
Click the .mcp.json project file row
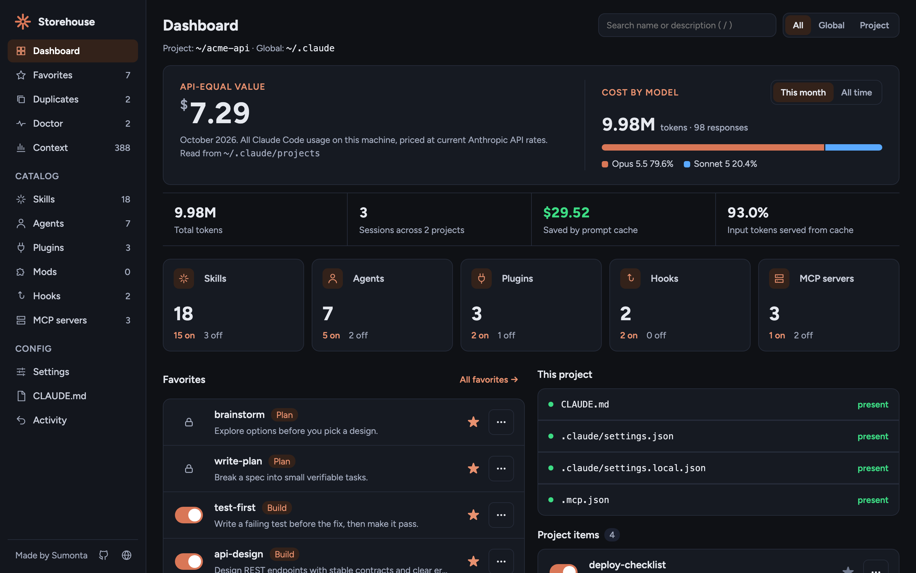pos(718,500)
